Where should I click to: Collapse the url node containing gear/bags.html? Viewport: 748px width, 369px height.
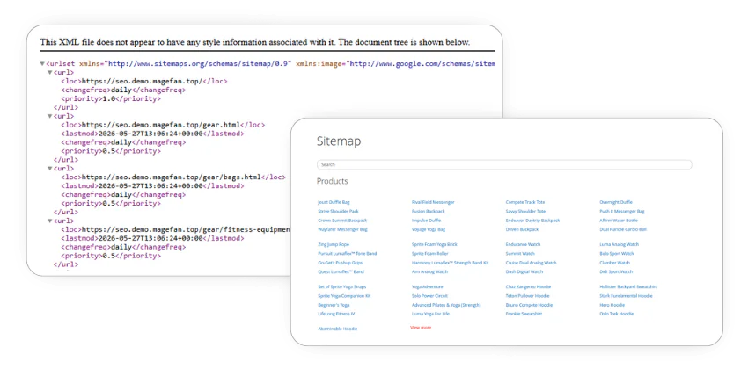point(49,169)
